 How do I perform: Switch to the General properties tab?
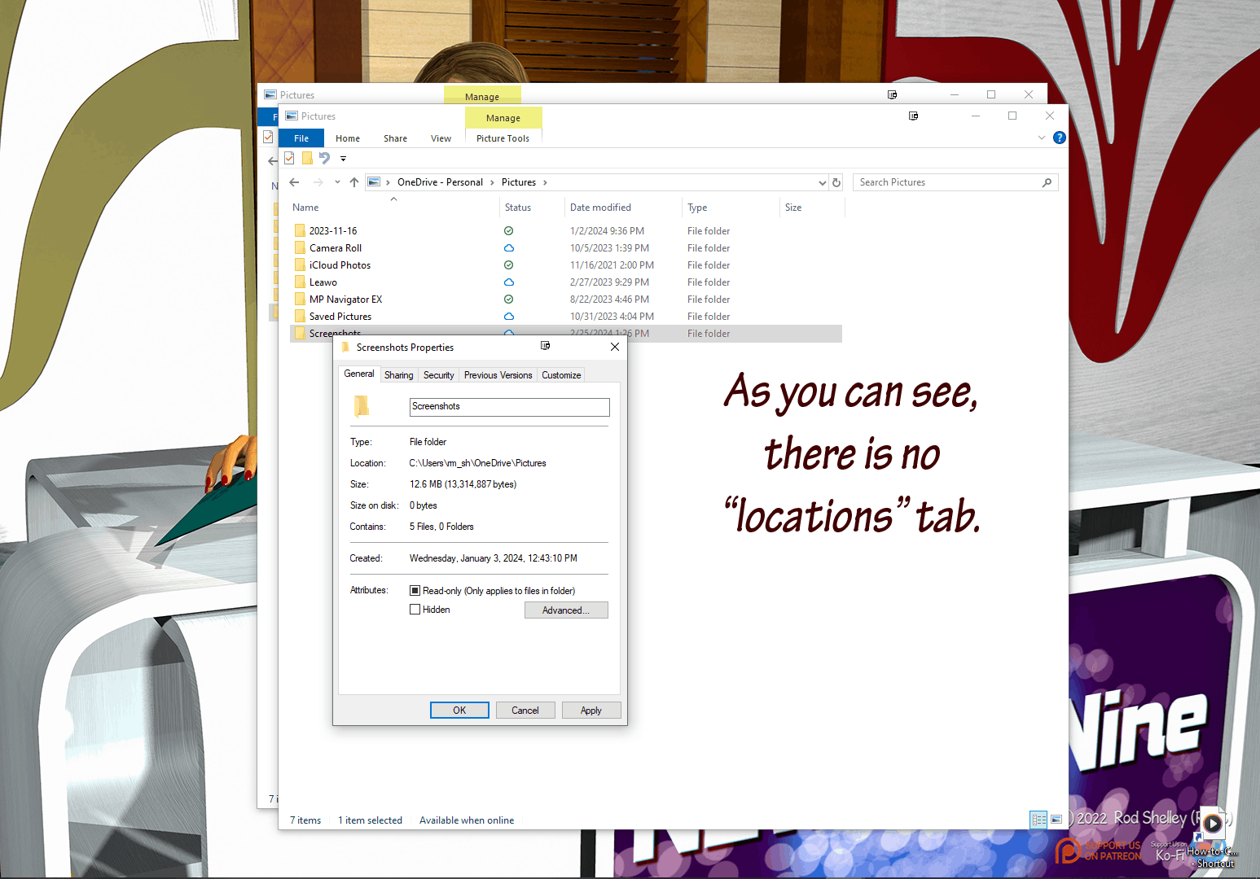pyautogui.click(x=359, y=374)
